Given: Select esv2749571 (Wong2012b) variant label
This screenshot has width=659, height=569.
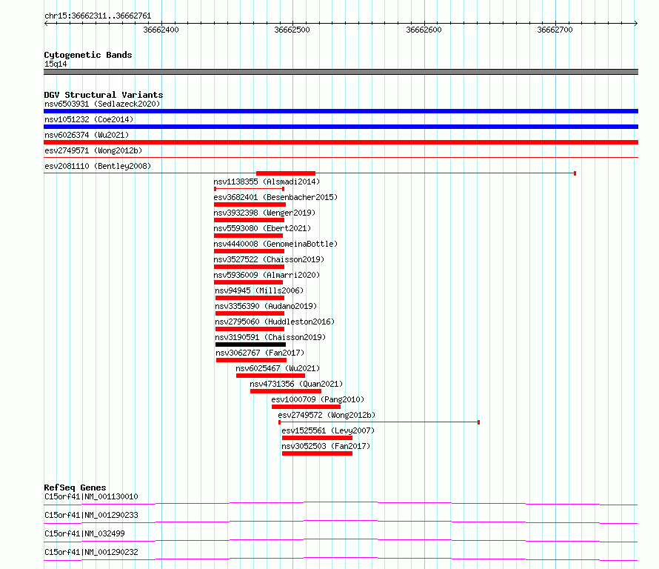Looking at the screenshot, I should (93, 150).
